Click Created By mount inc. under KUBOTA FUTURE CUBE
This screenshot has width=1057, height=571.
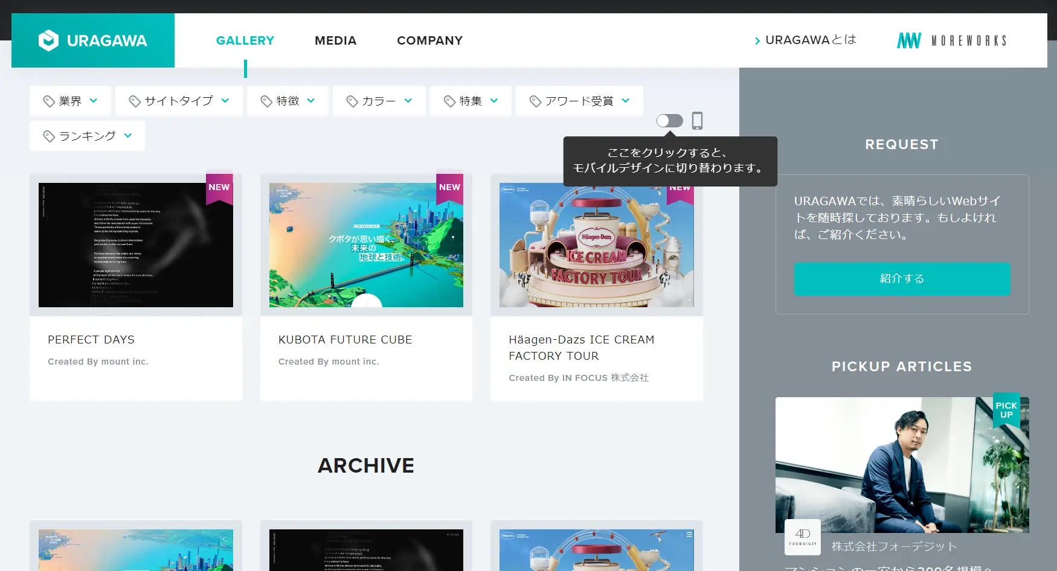[329, 362]
